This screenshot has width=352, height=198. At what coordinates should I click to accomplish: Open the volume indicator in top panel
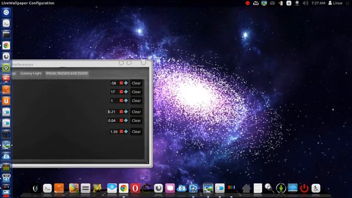click(x=305, y=3)
